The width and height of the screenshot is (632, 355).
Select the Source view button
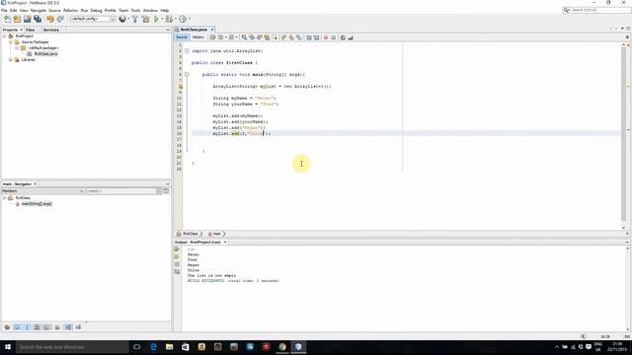(182, 37)
